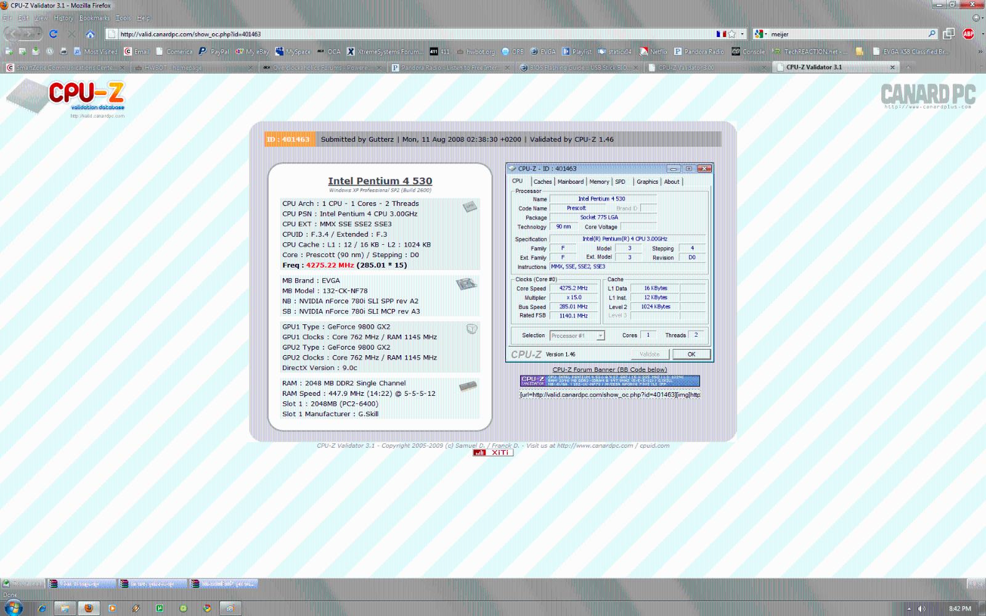
Task: Open the hwbot.org bookmark
Action: pyautogui.click(x=475, y=52)
